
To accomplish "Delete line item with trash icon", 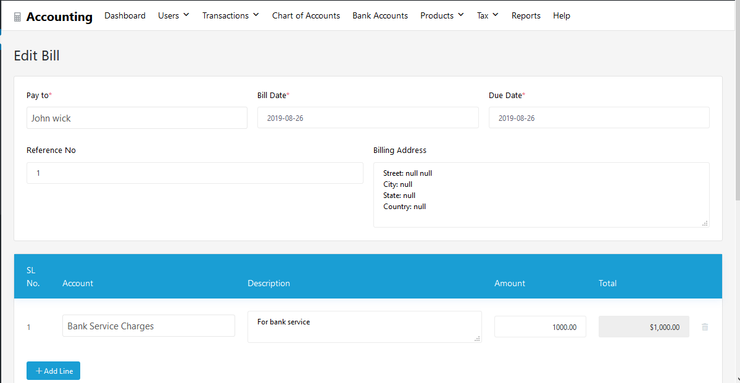I will pyautogui.click(x=705, y=327).
